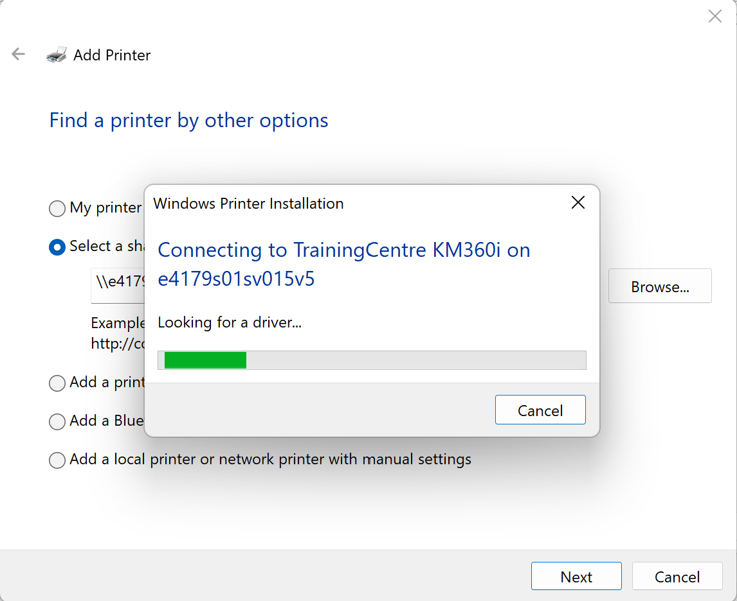
Task: Close the Add Printer wizard window
Action: [715, 17]
